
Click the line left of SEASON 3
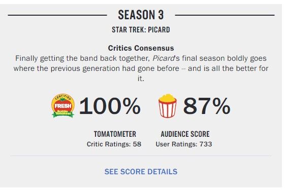point(57,15)
